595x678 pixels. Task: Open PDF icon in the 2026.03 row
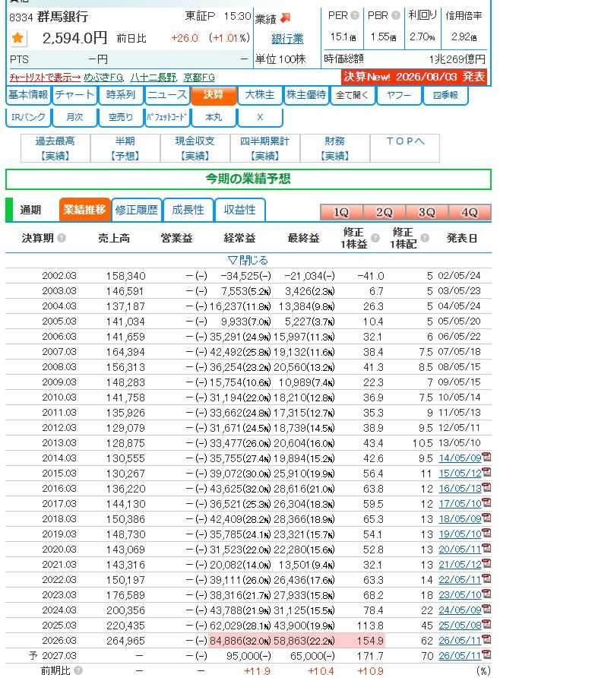(486, 639)
